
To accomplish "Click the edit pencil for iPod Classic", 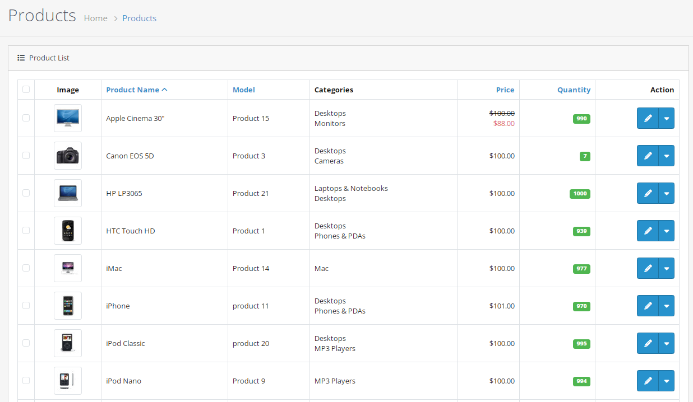I will [648, 343].
